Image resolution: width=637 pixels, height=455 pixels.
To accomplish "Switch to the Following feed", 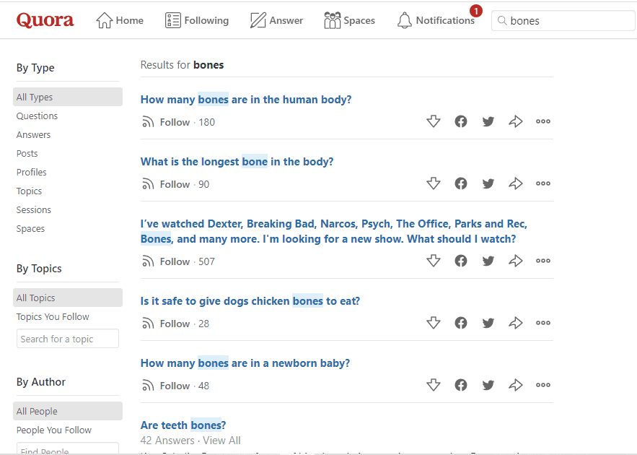I will click(197, 20).
